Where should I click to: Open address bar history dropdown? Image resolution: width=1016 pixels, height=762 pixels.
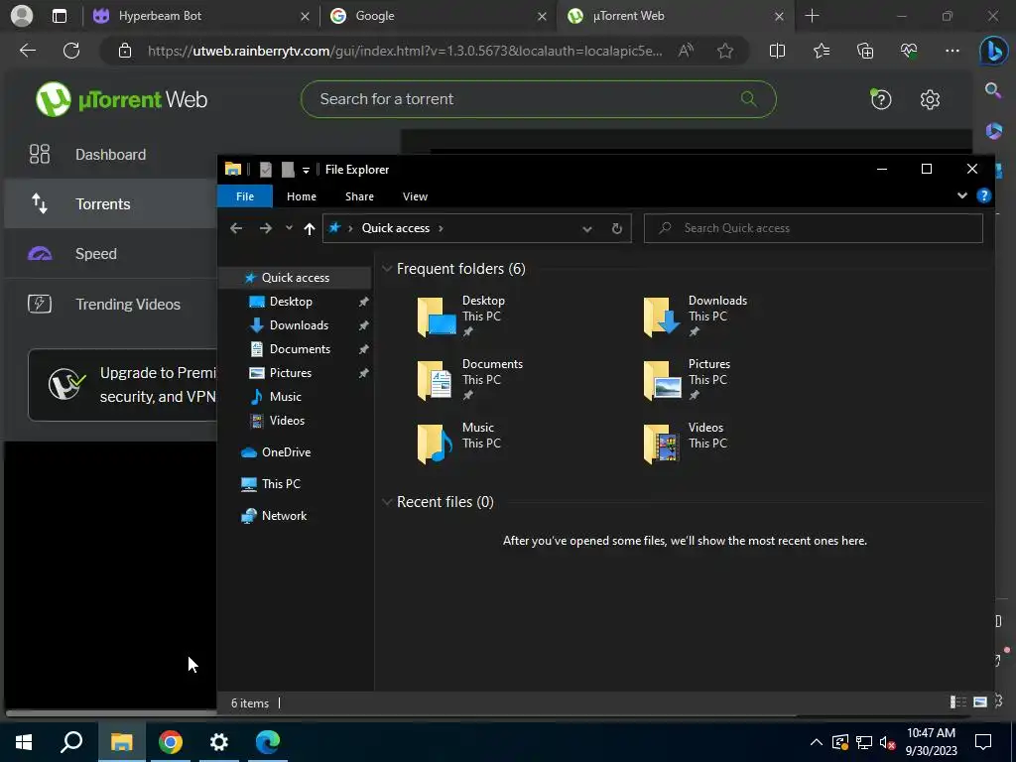(587, 228)
